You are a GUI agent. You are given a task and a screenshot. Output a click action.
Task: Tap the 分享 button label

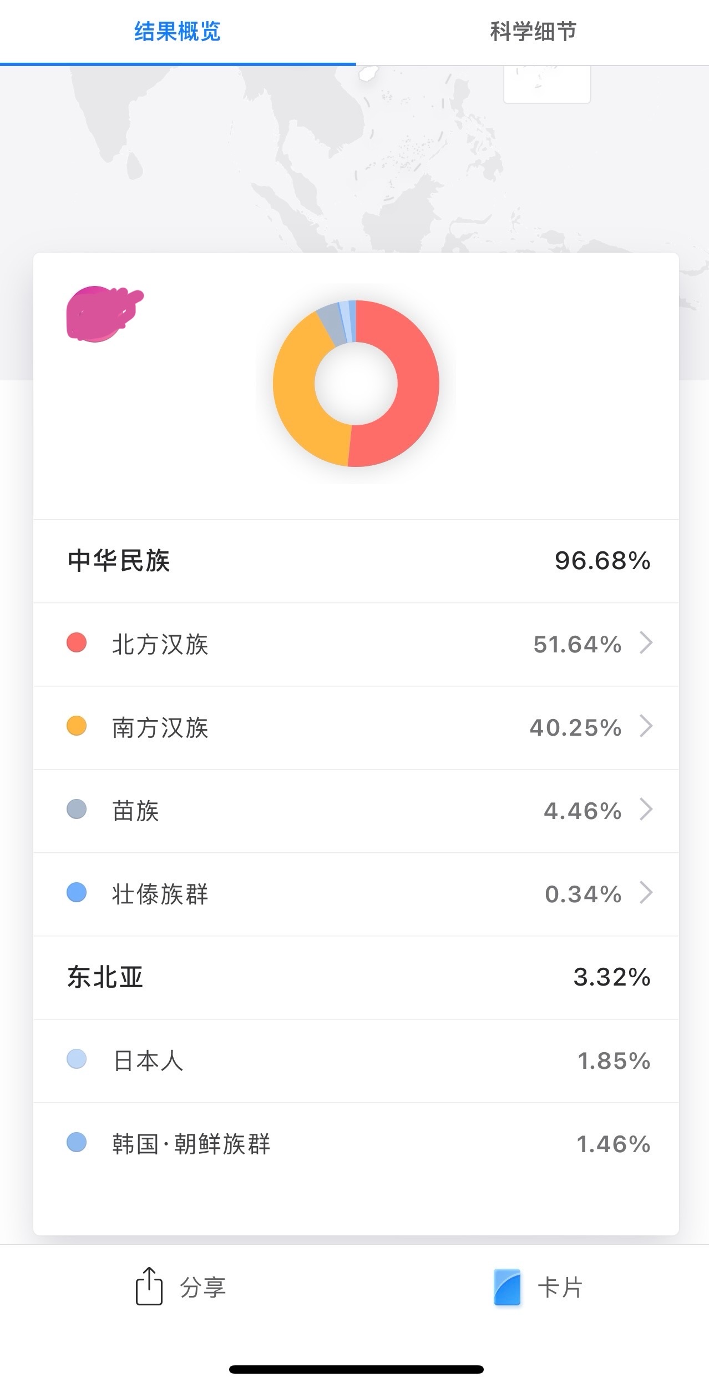point(202,1287)
